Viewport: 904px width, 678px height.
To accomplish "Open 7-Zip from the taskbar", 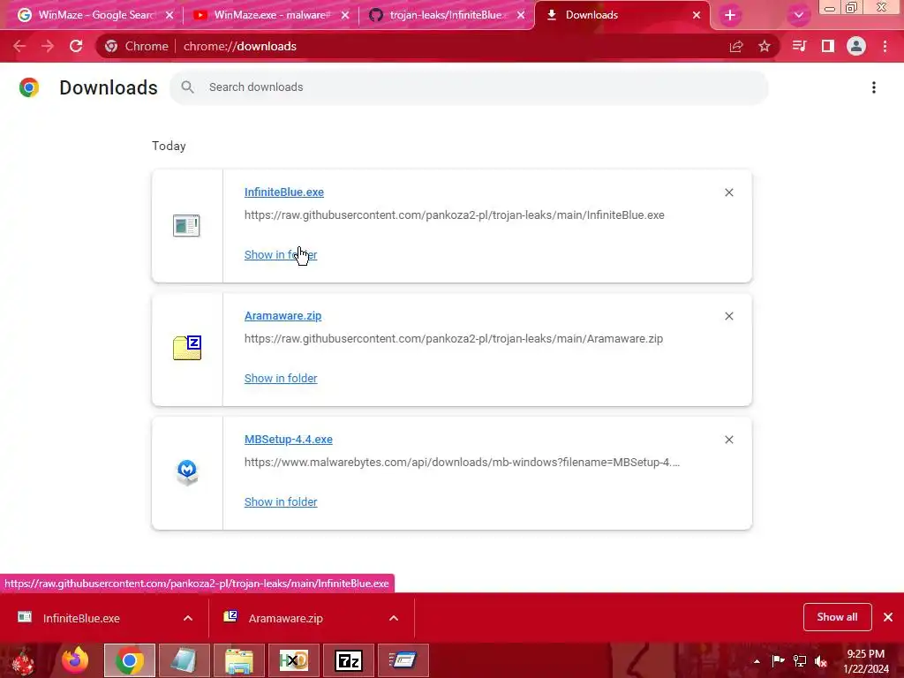I will coord(348,660).
